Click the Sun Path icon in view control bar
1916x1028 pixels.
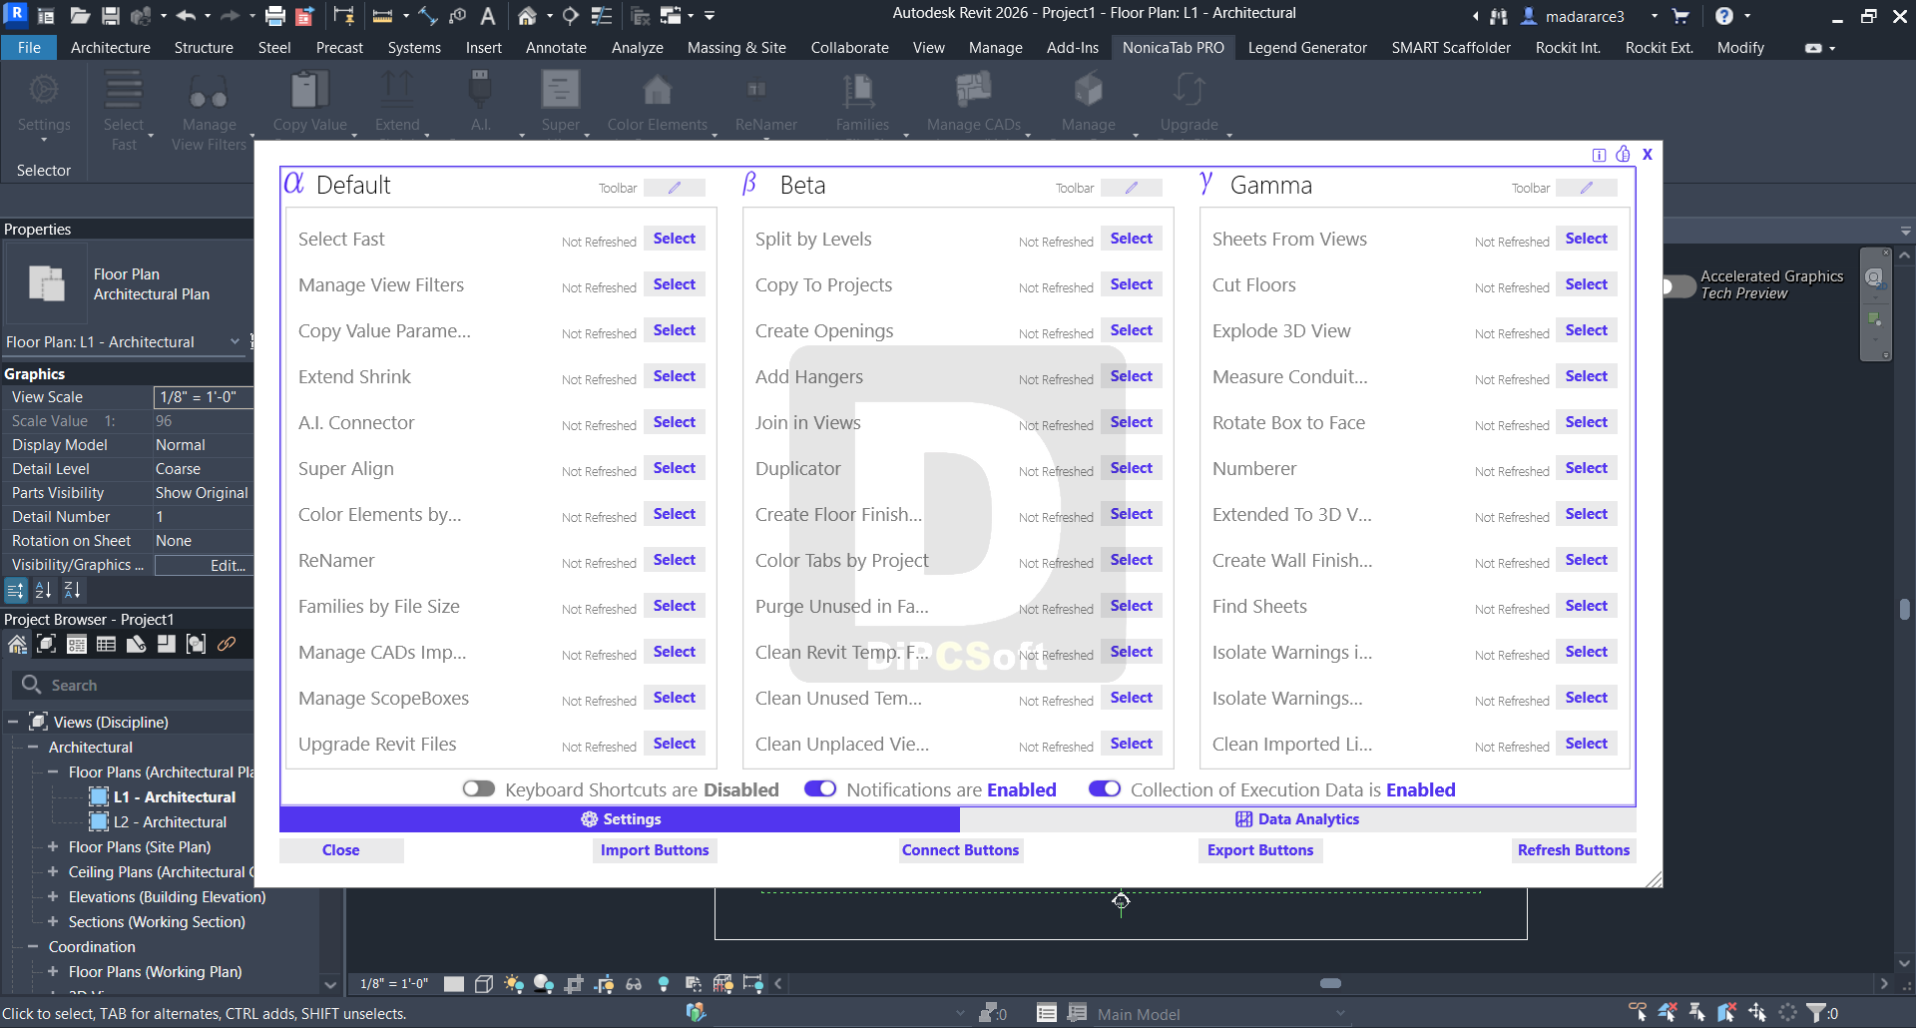coord(514,984)
